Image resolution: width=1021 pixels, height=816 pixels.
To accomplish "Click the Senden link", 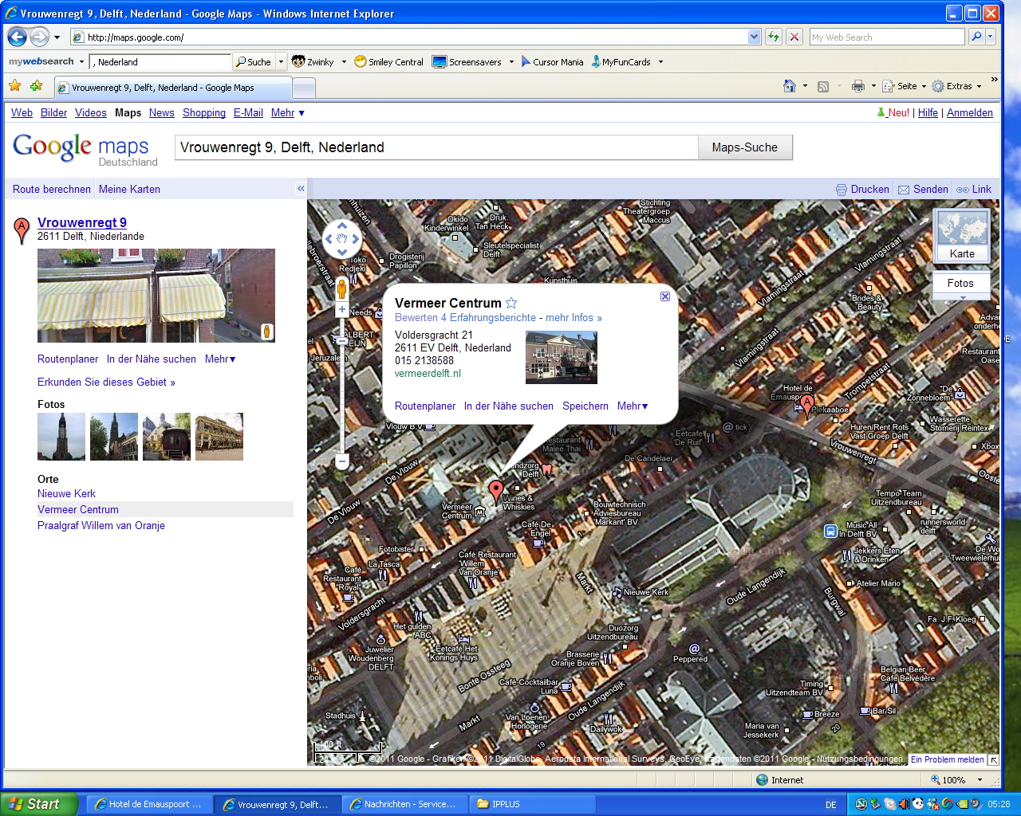I will click(x=923, y=189).
